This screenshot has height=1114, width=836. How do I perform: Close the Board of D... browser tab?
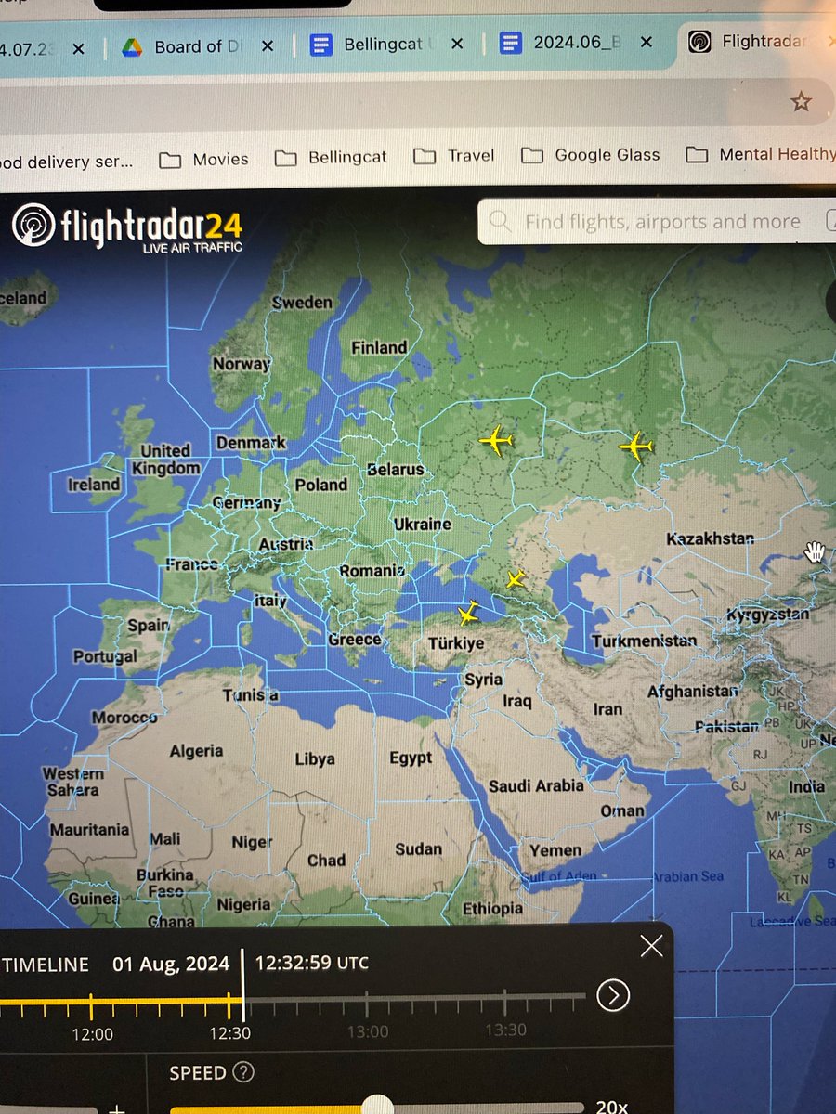point(267,45)
